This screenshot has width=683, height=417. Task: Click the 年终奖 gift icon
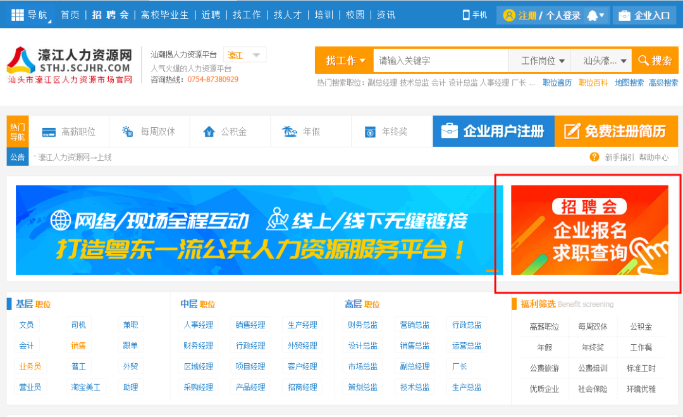370,132
